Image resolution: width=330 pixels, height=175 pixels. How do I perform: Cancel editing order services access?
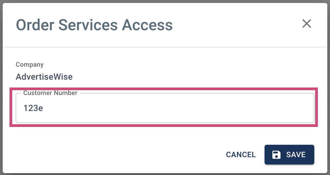pyautogui.click(x=241, y=155)
